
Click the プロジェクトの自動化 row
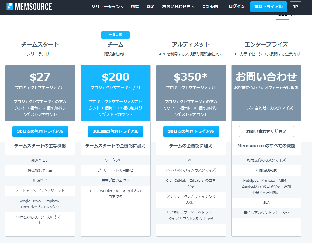115,170
